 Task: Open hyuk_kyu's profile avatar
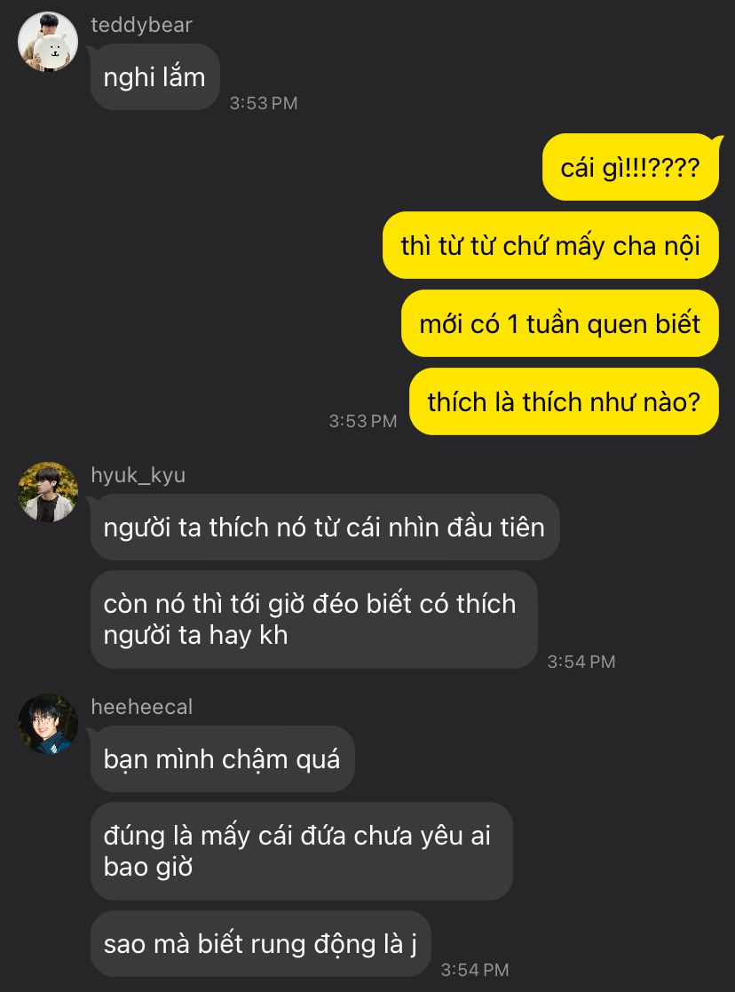tap(48, 492)
